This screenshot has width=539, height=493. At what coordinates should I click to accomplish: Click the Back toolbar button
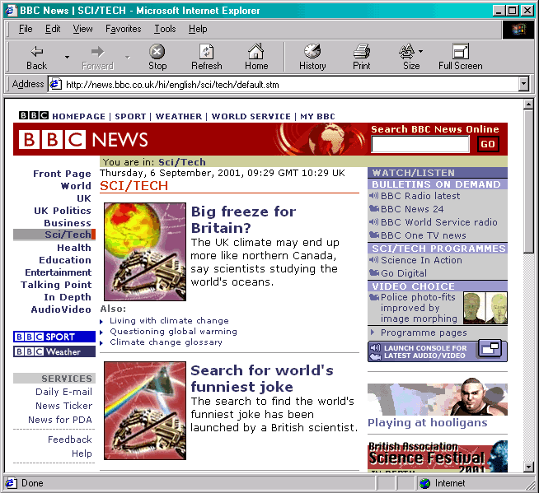tap(37, 58)
